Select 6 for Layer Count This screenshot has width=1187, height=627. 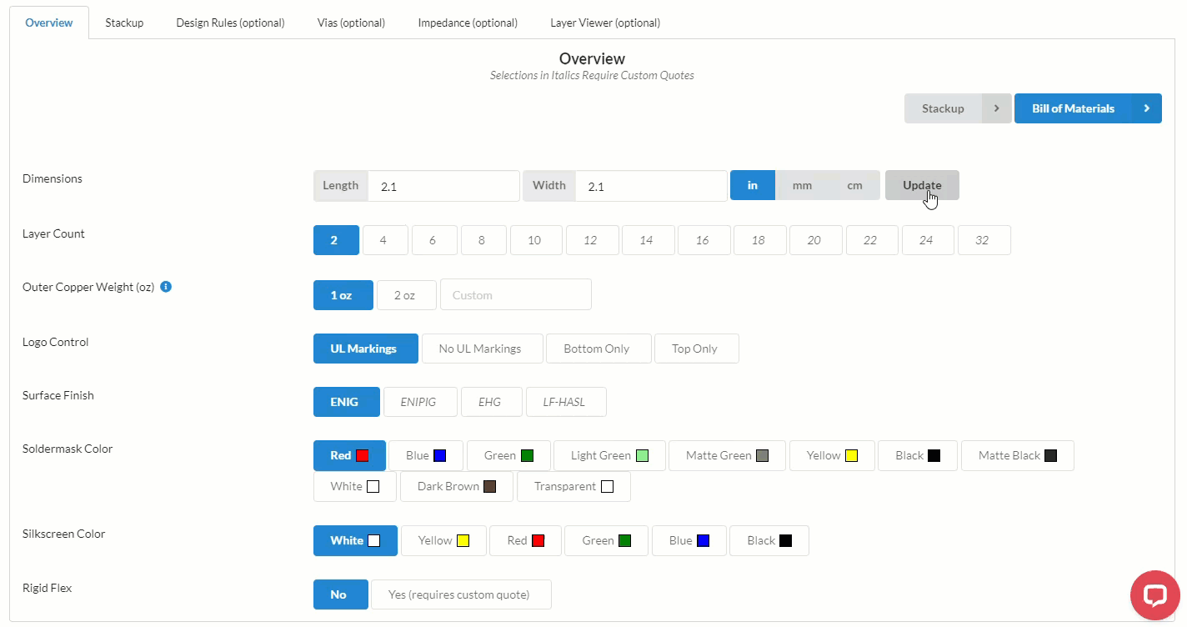433,240
